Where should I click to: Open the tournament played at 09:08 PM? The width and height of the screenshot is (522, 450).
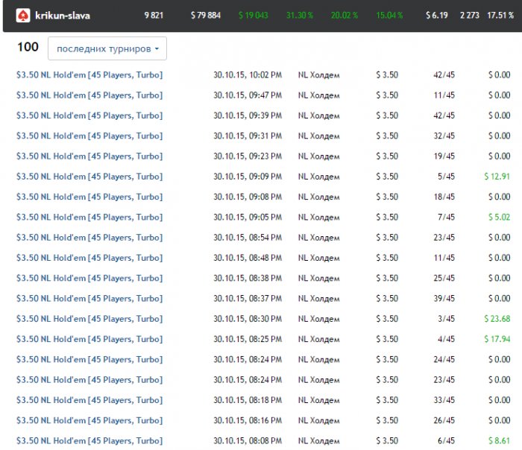(89, 197)
